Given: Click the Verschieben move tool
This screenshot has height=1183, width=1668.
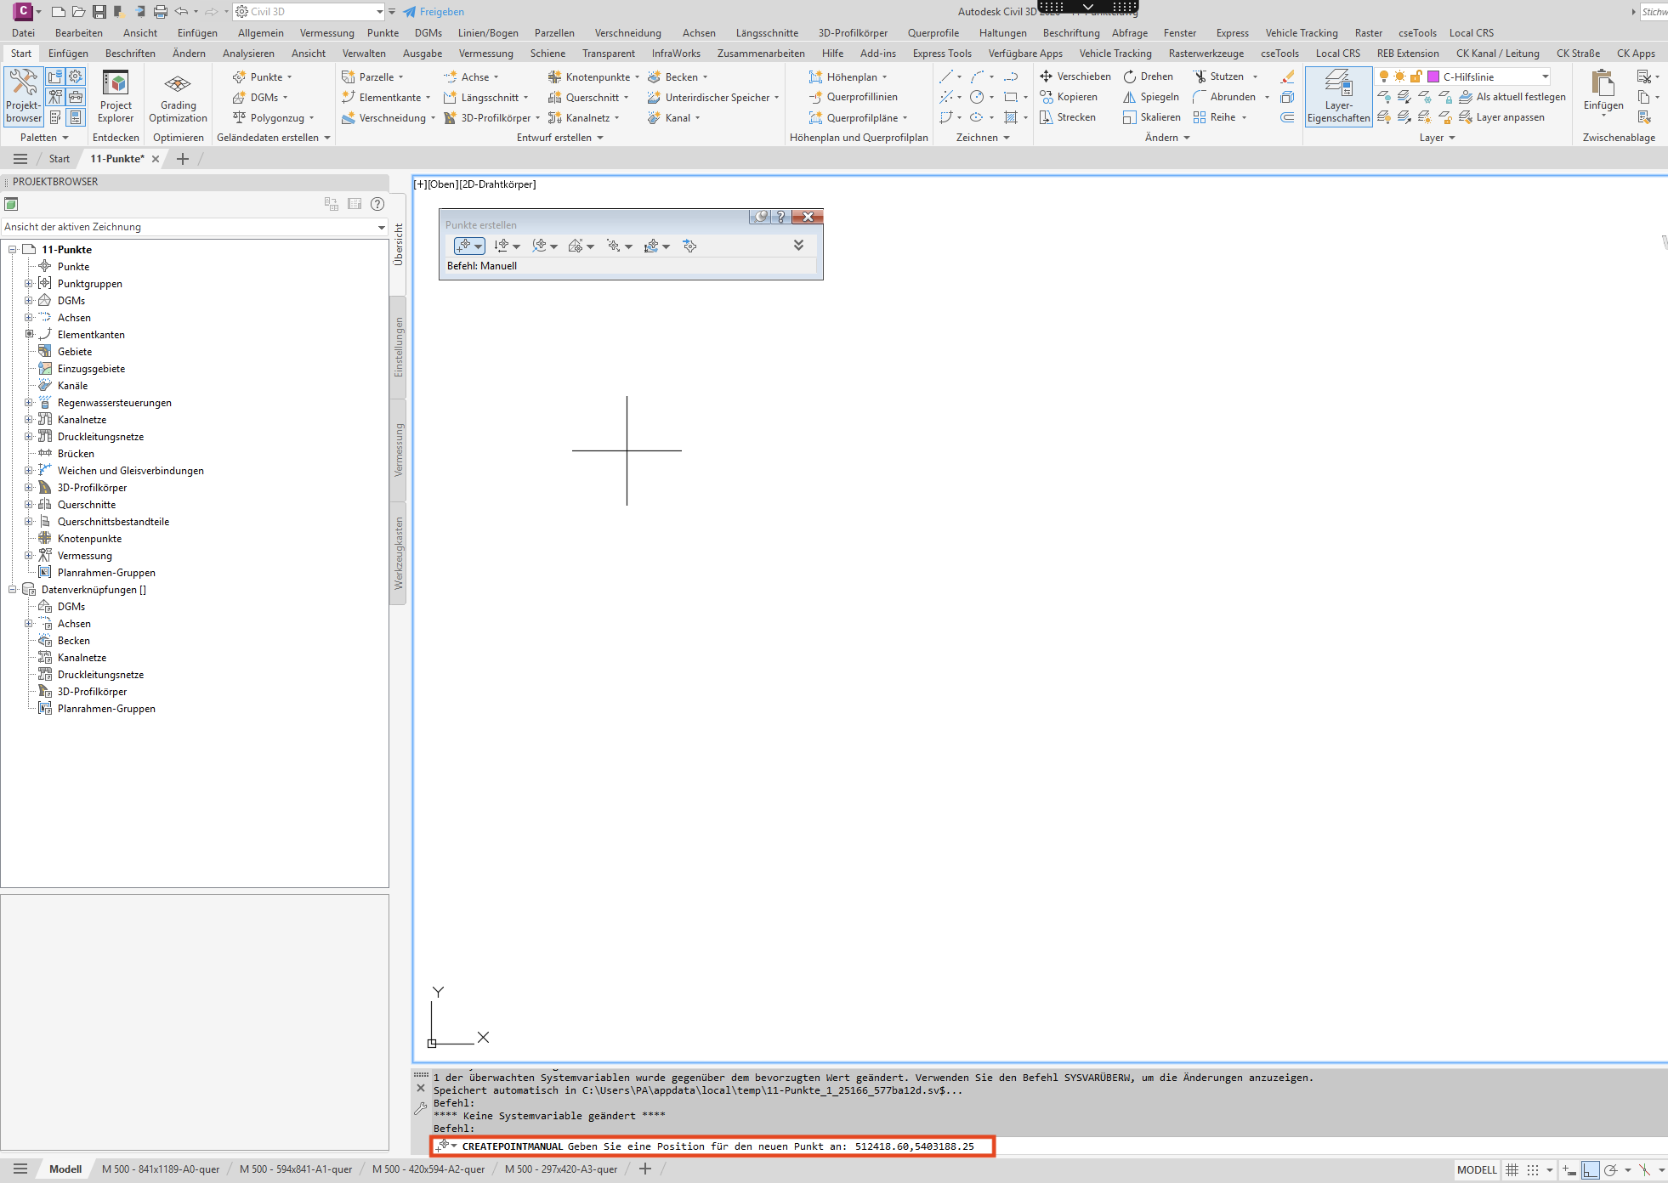Looking at the screenshot, I should 1075,76.
